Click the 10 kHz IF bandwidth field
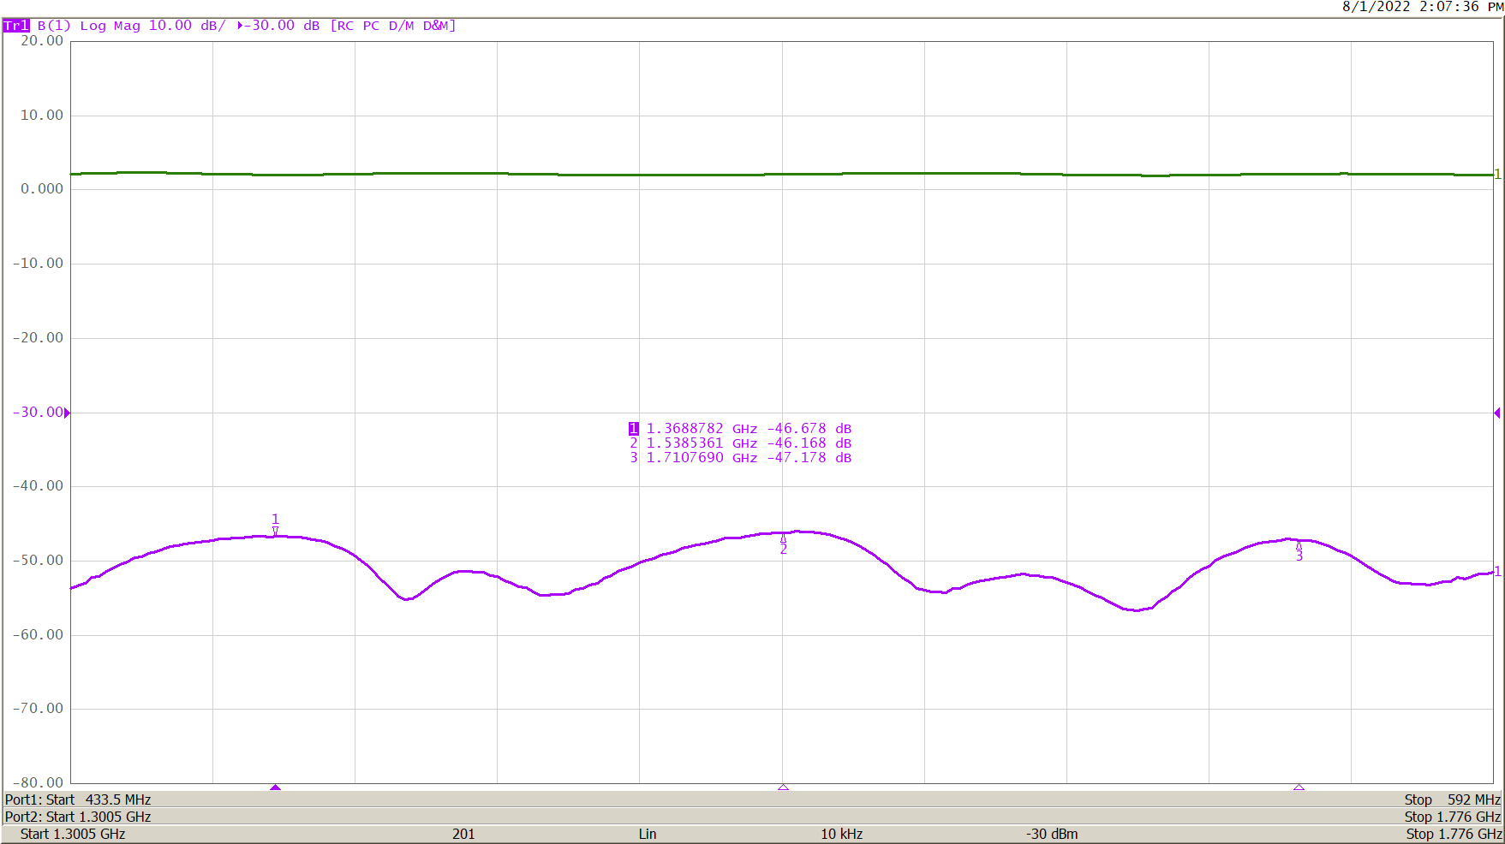The height and width of the screenshot is (844, 1505). 841,834
